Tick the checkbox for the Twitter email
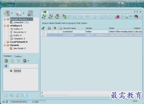144x104 pixels. pos(44,32)
